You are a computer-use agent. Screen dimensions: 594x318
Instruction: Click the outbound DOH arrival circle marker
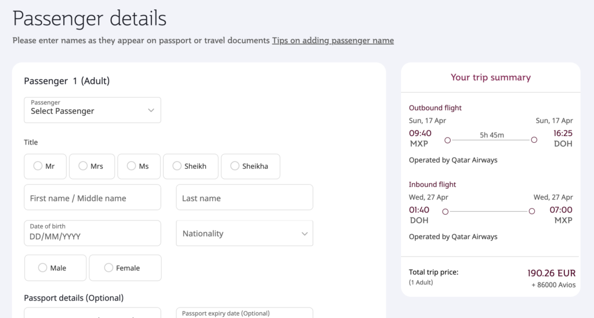tap(534, 140)
